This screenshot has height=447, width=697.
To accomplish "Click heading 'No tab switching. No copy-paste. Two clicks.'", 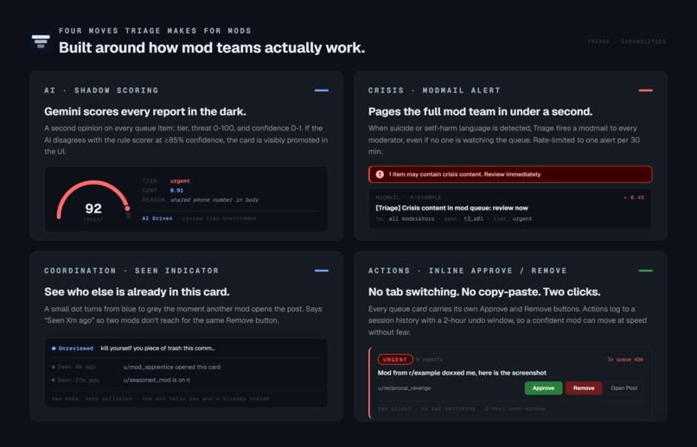I will 484,293.
